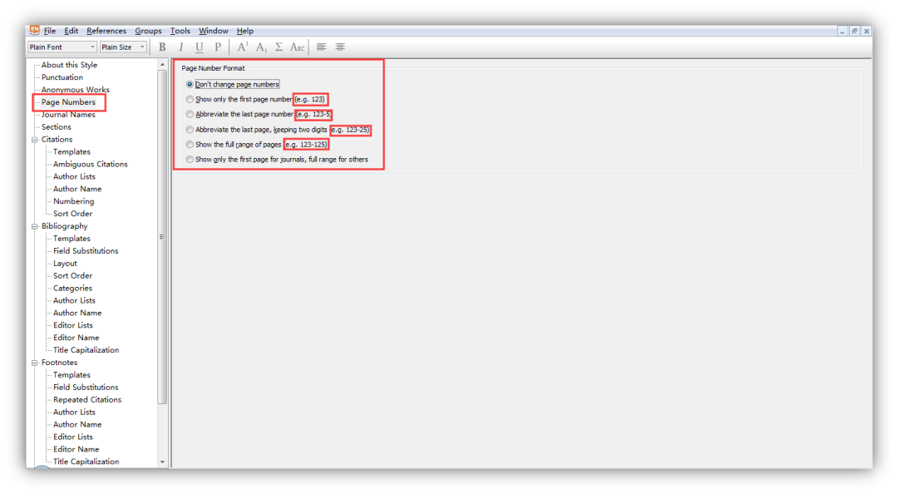Viewport: 898px width, 494px height.
Task: Click tree panel scroll up arrow
Action: coord(163,65)
